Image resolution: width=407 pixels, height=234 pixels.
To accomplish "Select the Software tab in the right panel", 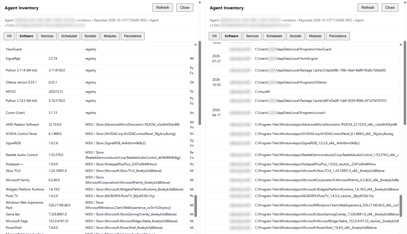I will point(232,36).
